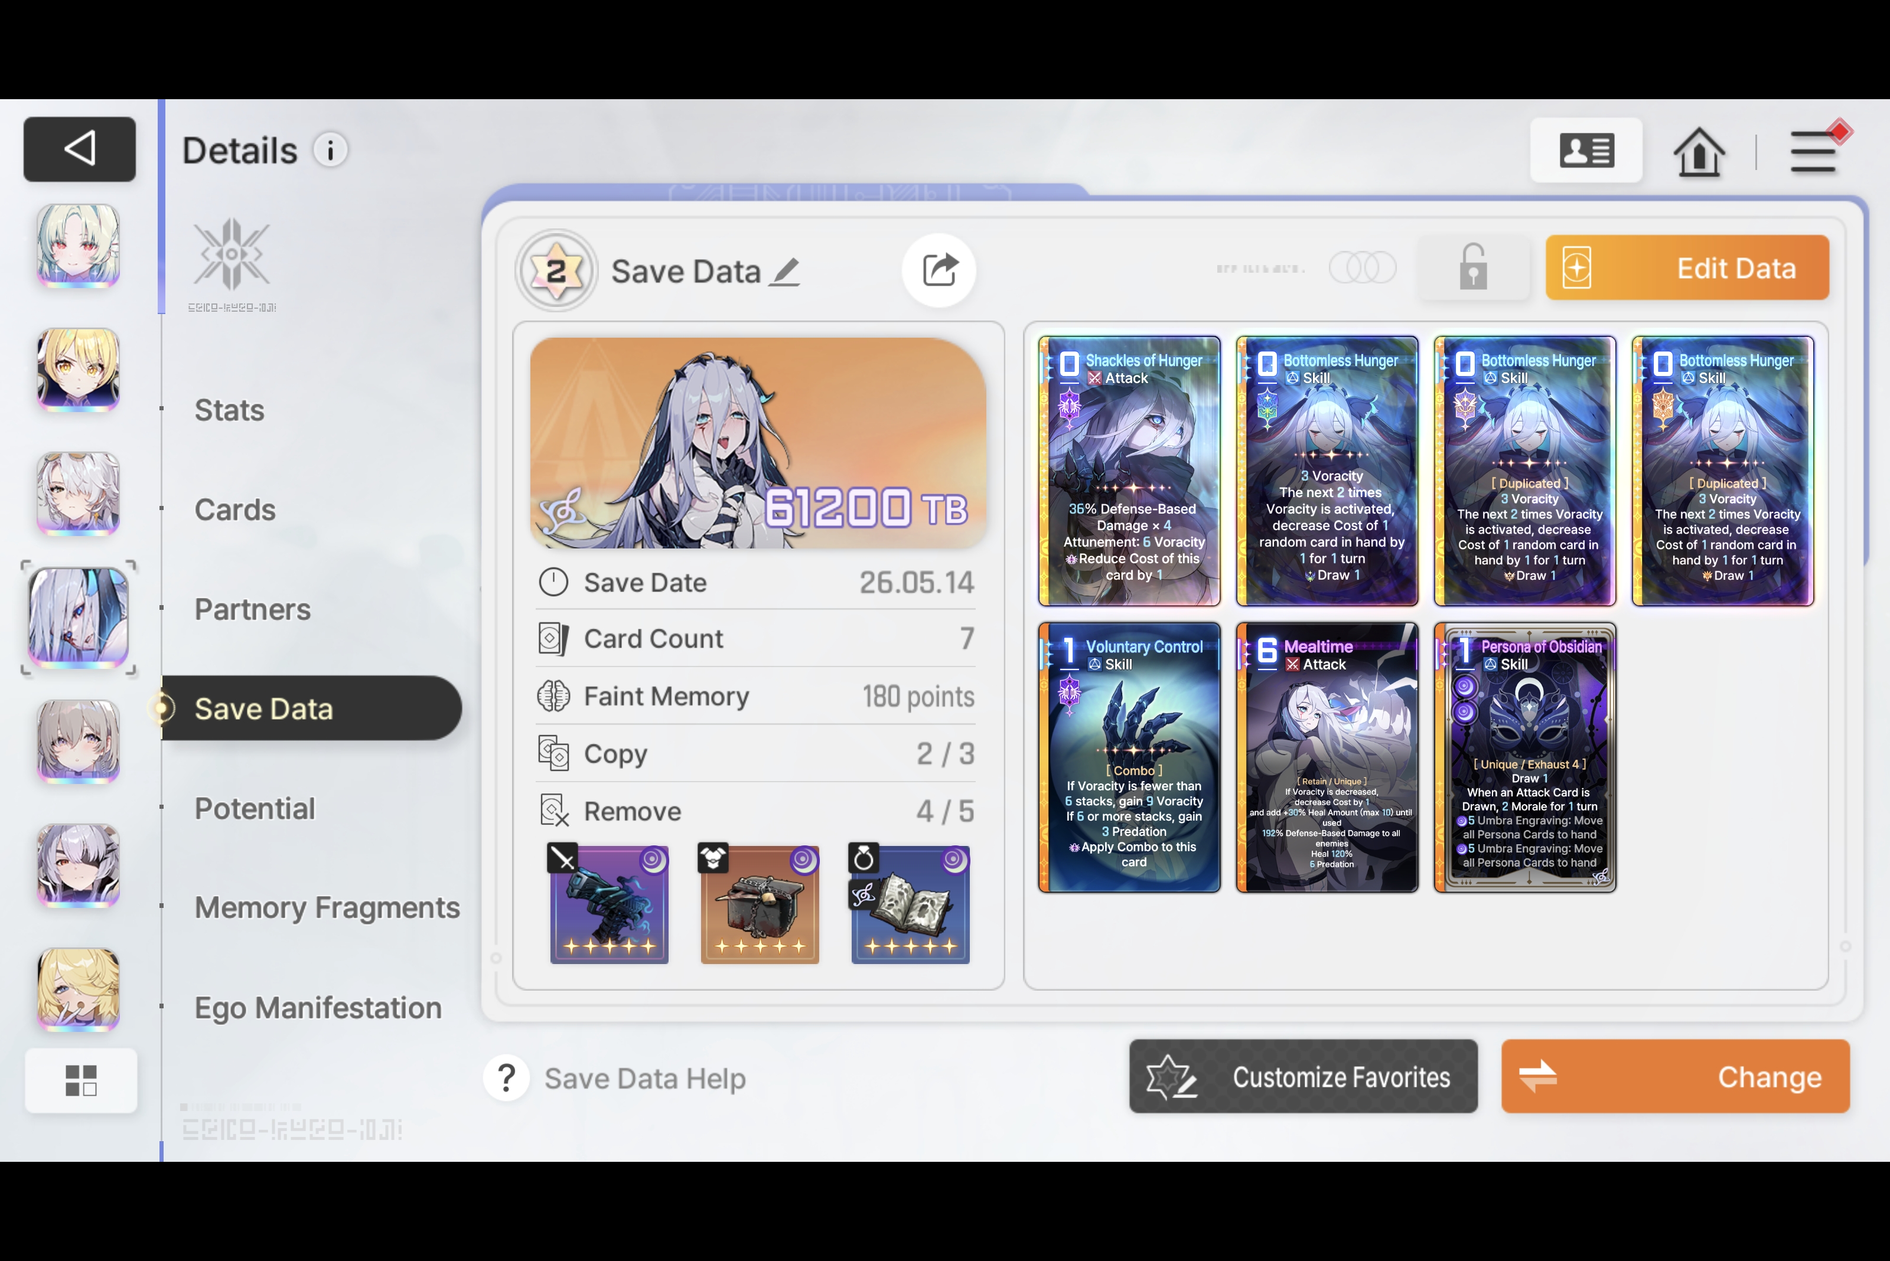The width and height of the screenshot is (1890, 1261).
Task: Click the tier 2 star badge
Action: 556,271
